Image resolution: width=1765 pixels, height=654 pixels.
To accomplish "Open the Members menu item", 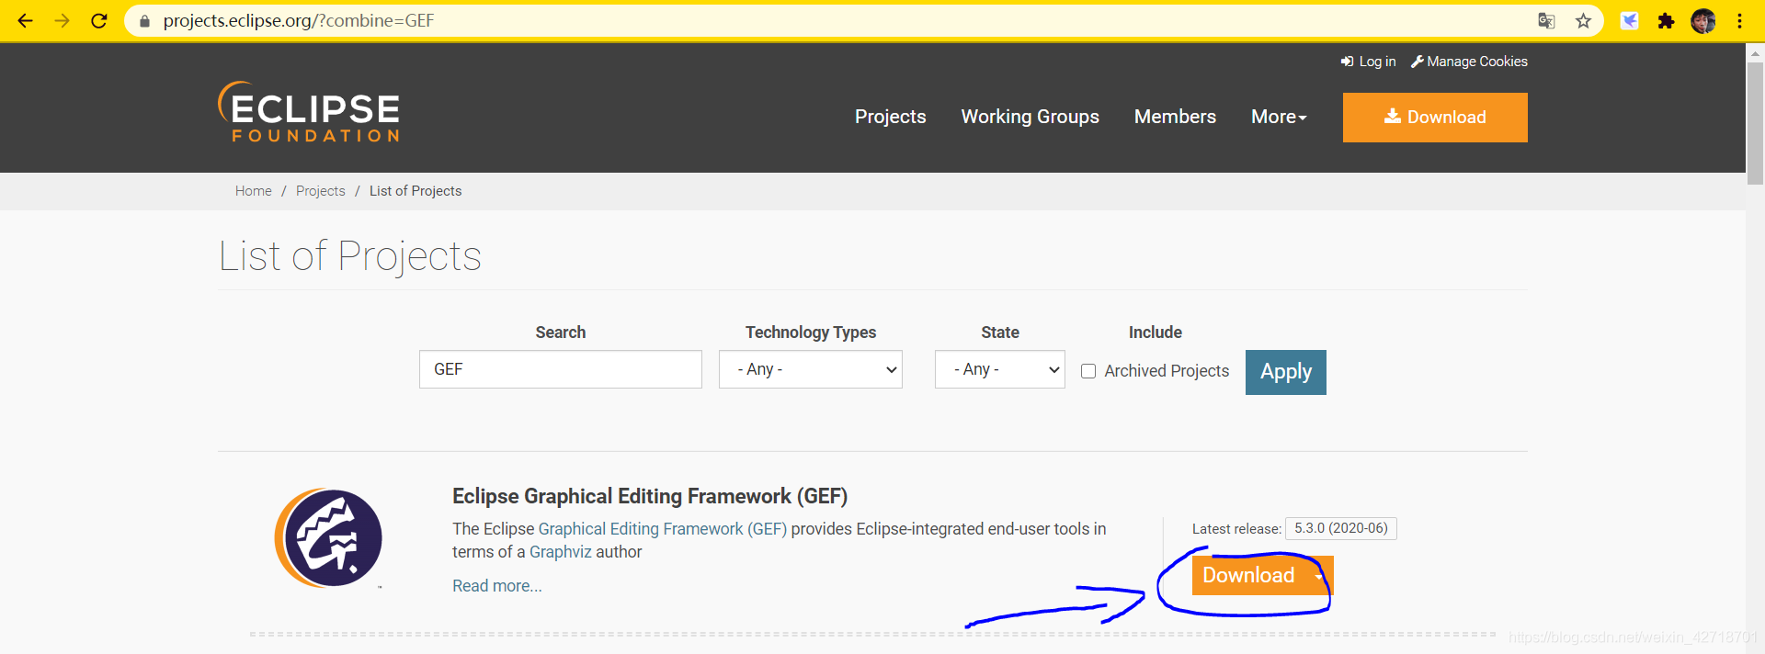I will point(1175,117).
